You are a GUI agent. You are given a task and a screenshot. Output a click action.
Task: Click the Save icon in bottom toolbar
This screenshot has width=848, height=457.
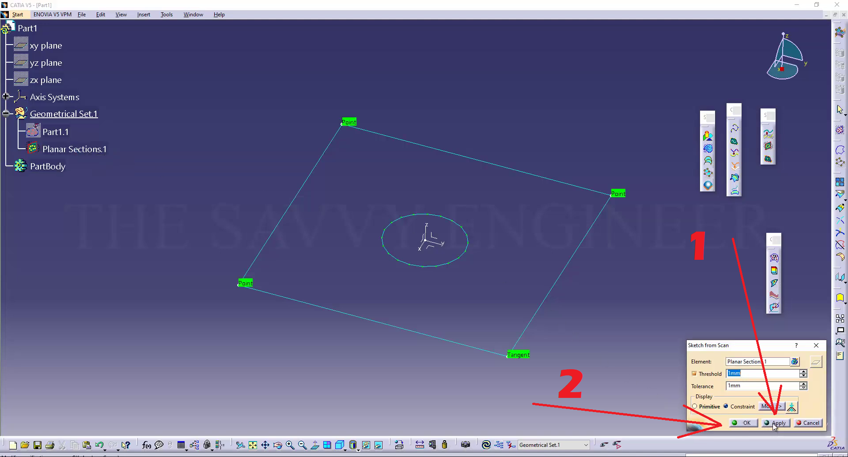pos(38,445)
